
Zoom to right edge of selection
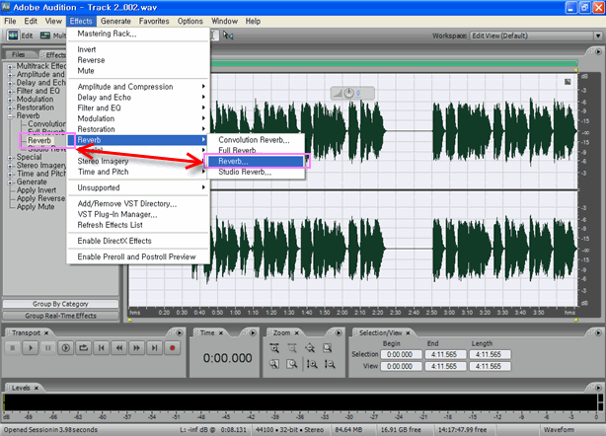tap(292, 364)
